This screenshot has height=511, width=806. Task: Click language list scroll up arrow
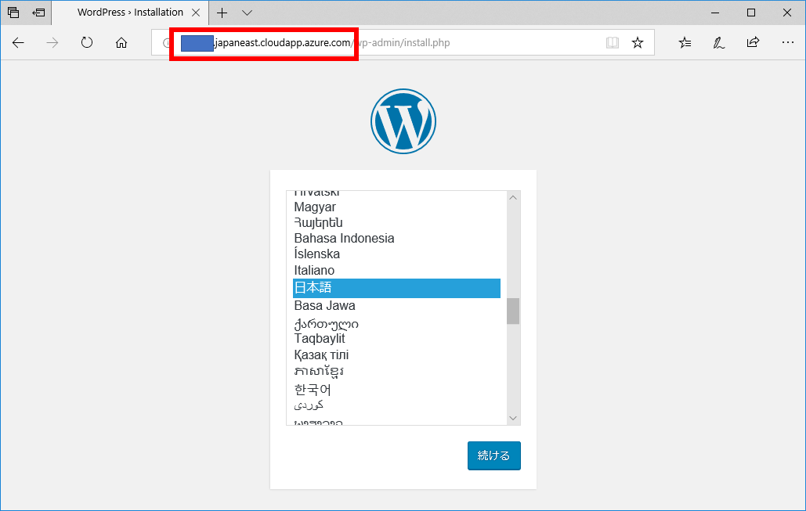(x=513, y=198)
